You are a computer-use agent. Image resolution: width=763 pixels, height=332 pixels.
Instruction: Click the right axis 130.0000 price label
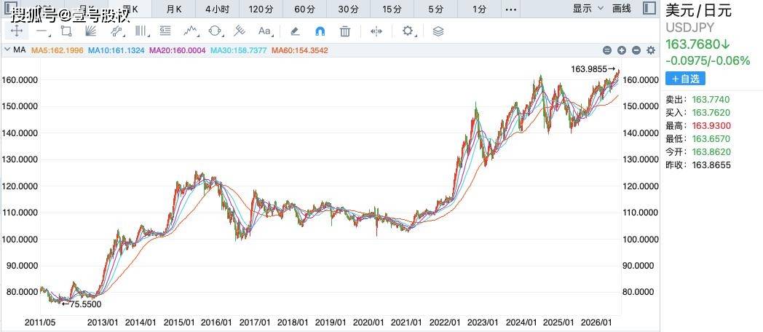(x=641, y=159)
